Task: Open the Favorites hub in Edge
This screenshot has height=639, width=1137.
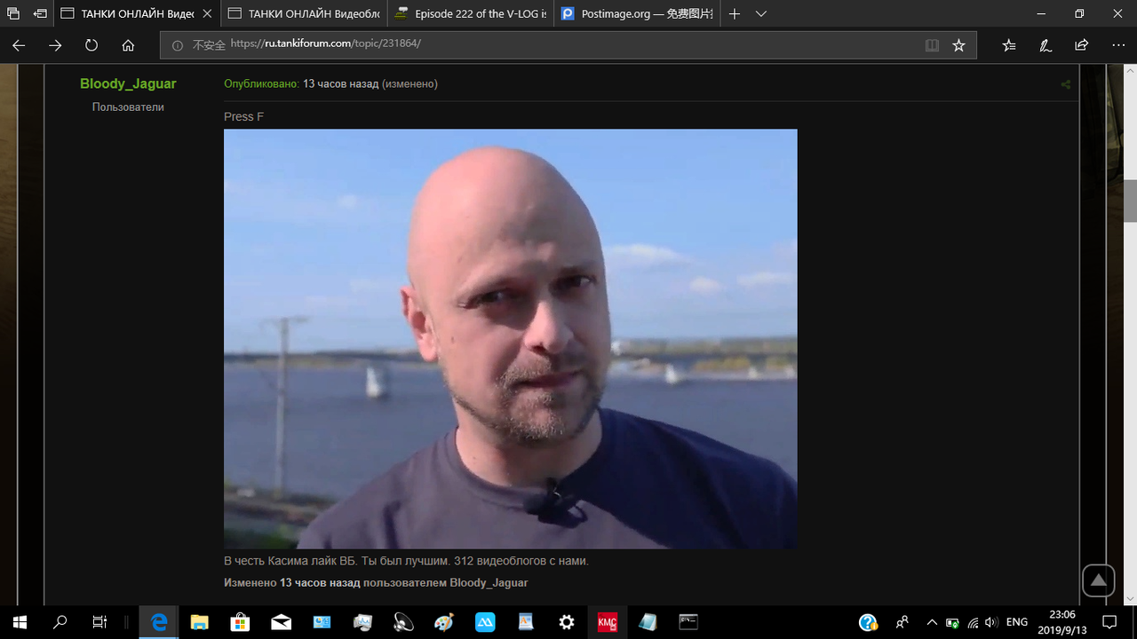Action: coord(1011,44)
